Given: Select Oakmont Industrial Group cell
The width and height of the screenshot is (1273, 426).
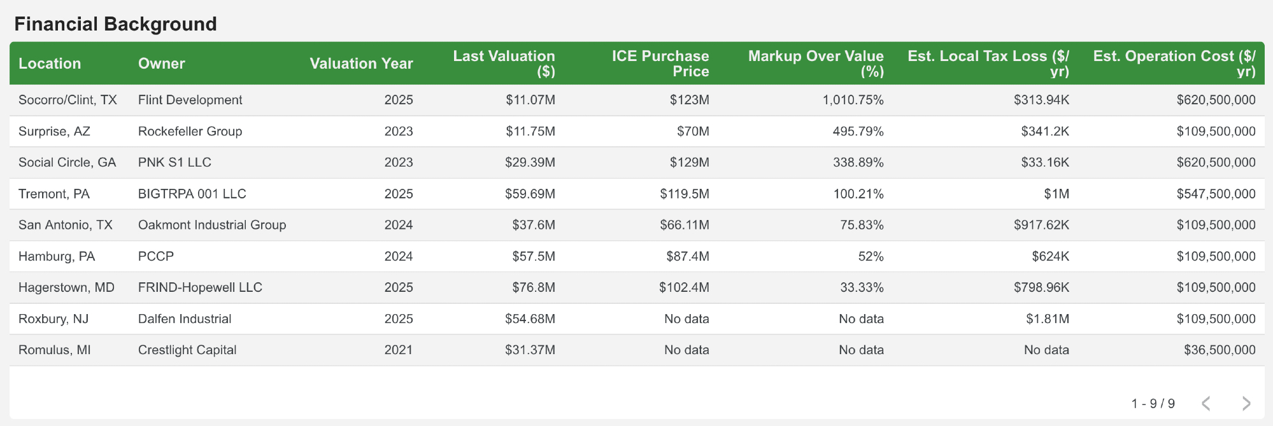Looking at the screenshot, I should [x=212, y=225].
